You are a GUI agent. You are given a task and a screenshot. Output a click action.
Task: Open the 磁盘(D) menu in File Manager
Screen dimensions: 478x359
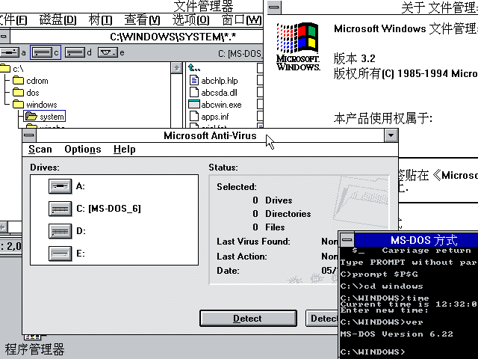[x=58, y=20]
